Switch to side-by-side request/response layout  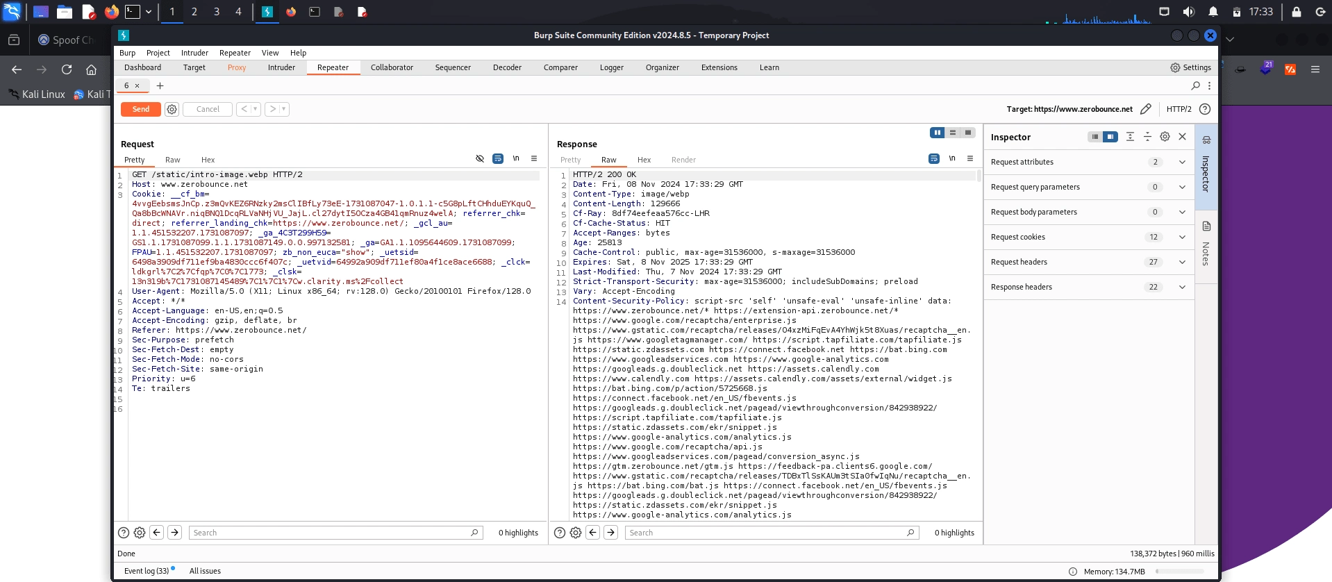click(x=938, y=133)
